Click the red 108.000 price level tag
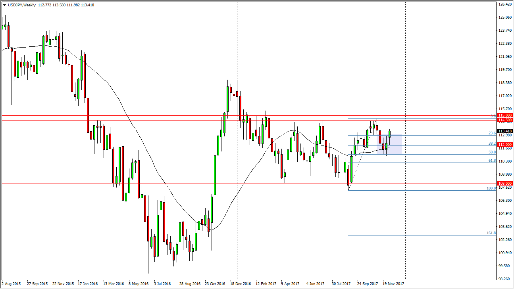 (x=505, y=184)
